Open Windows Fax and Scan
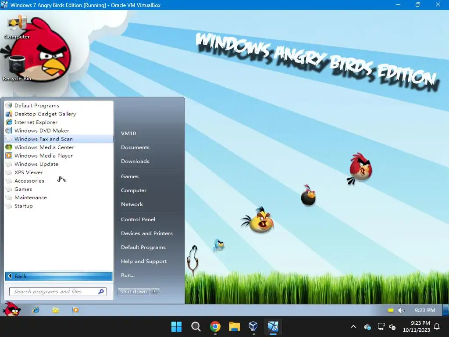The width and height of the screenshot is (449, 337). pos(59,139)
